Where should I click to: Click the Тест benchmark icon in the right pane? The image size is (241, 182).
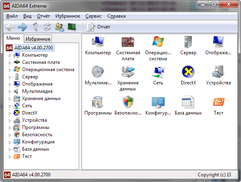coord(219,103)
